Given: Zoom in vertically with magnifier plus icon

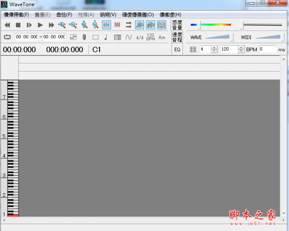Looking at the screenshot, I should [84, 25].
